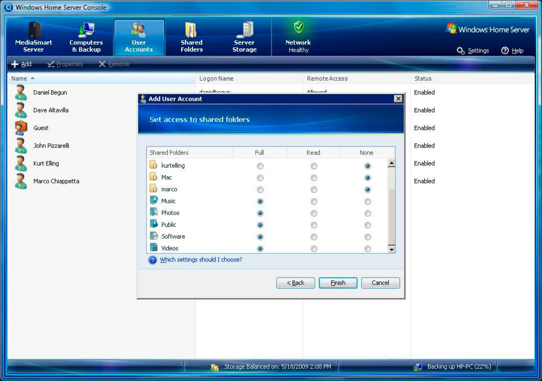Click the Add user toolbar button

coord(21,64)
